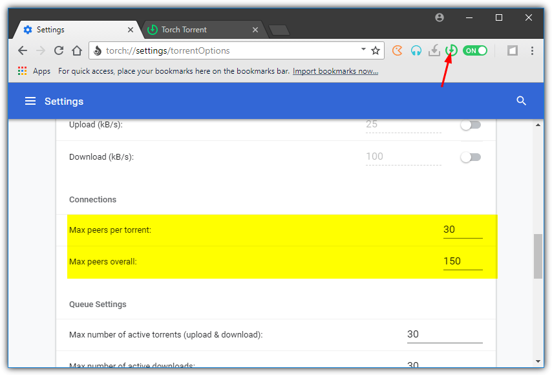Click the Torch flame site info icon

[x=98, y=50]
